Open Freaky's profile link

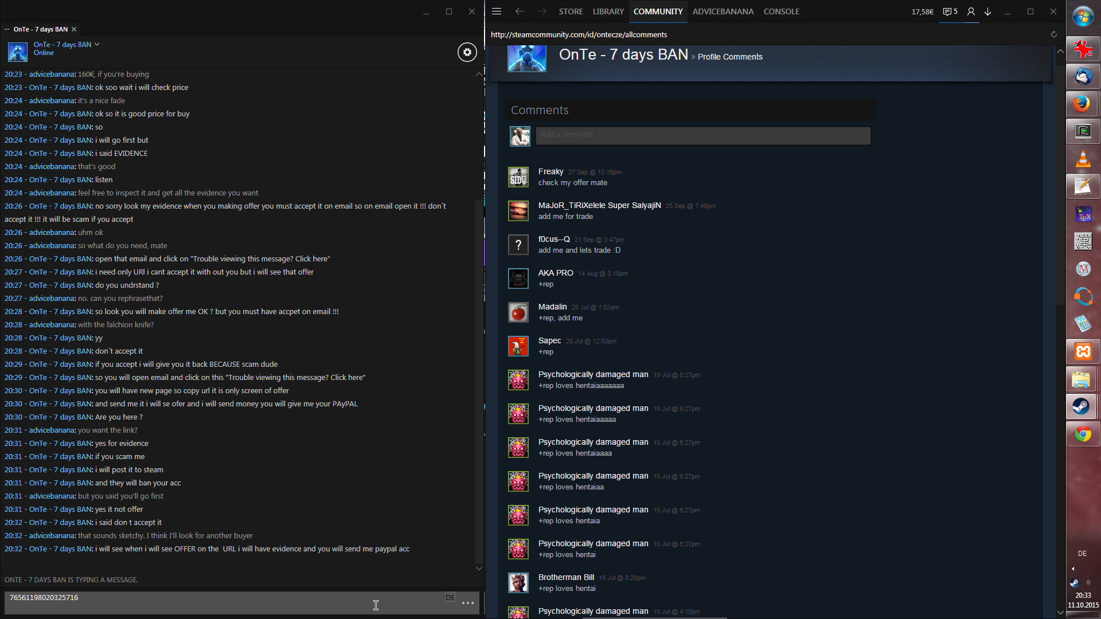click(550, 171)
